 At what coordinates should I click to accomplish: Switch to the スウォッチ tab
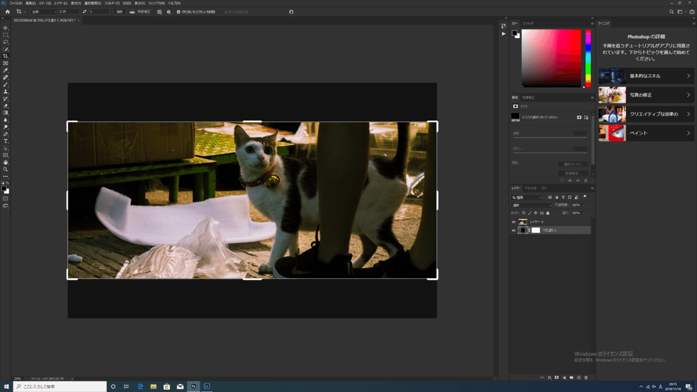[528, 23]
